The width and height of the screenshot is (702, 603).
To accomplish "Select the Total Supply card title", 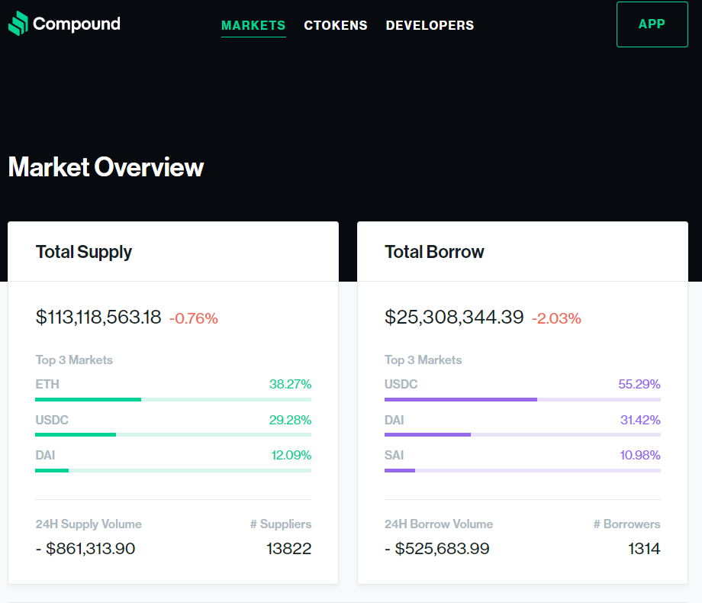I will pyautogui.click(x=84, y=252).
